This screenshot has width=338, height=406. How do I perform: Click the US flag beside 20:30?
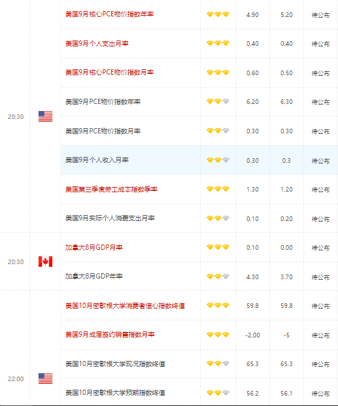[x=45, y=116]
